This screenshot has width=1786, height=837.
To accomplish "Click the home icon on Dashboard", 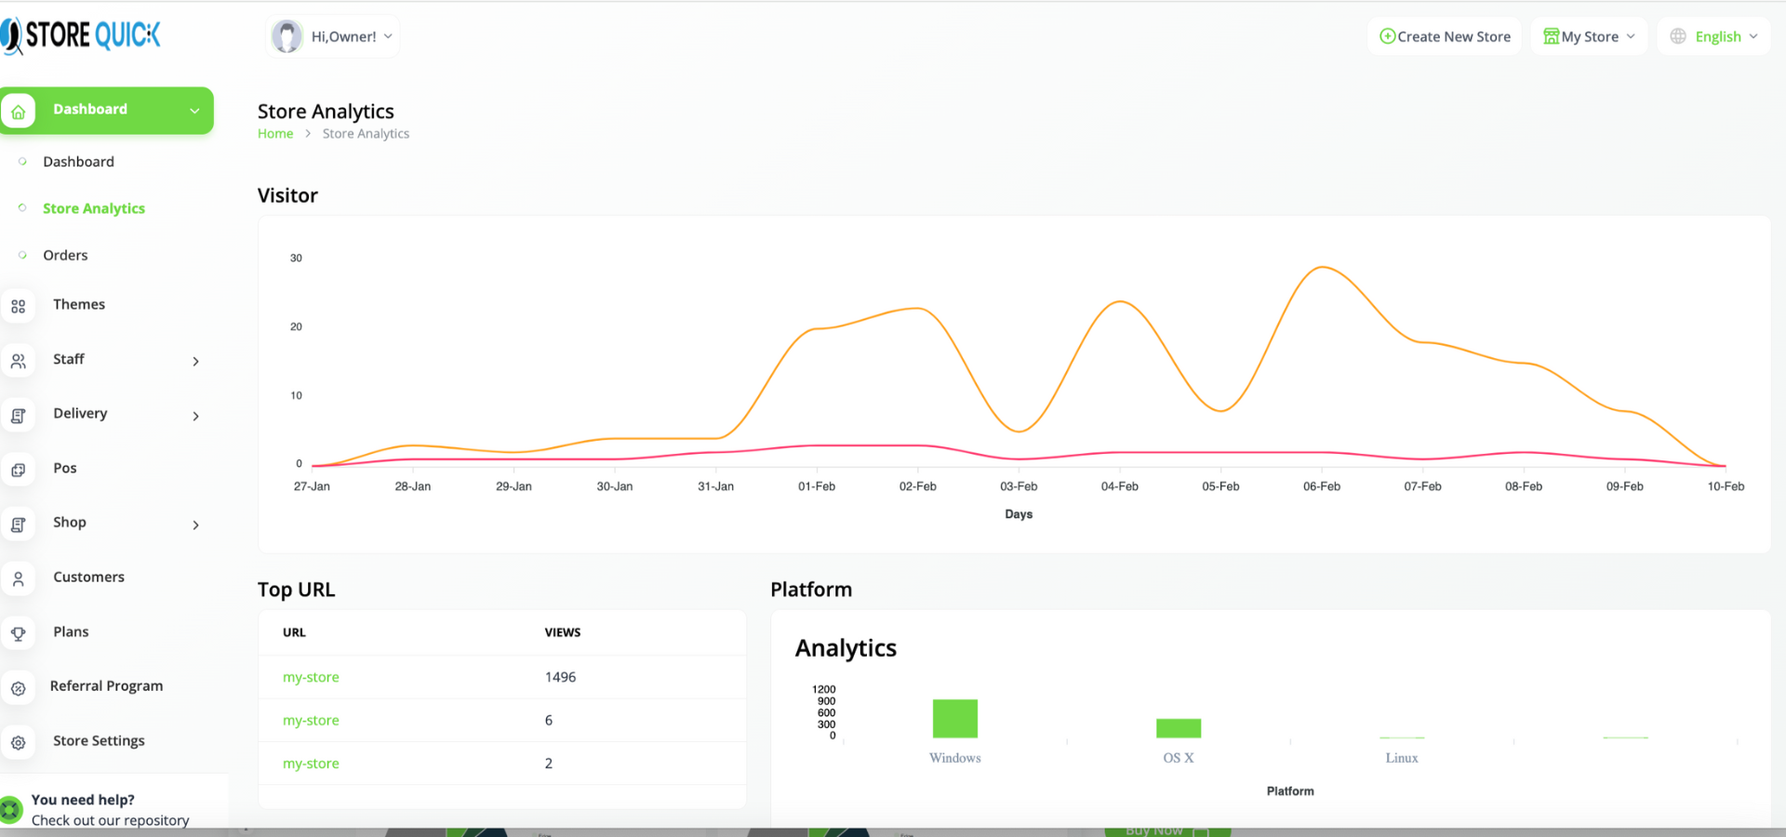I will point(19,111).
